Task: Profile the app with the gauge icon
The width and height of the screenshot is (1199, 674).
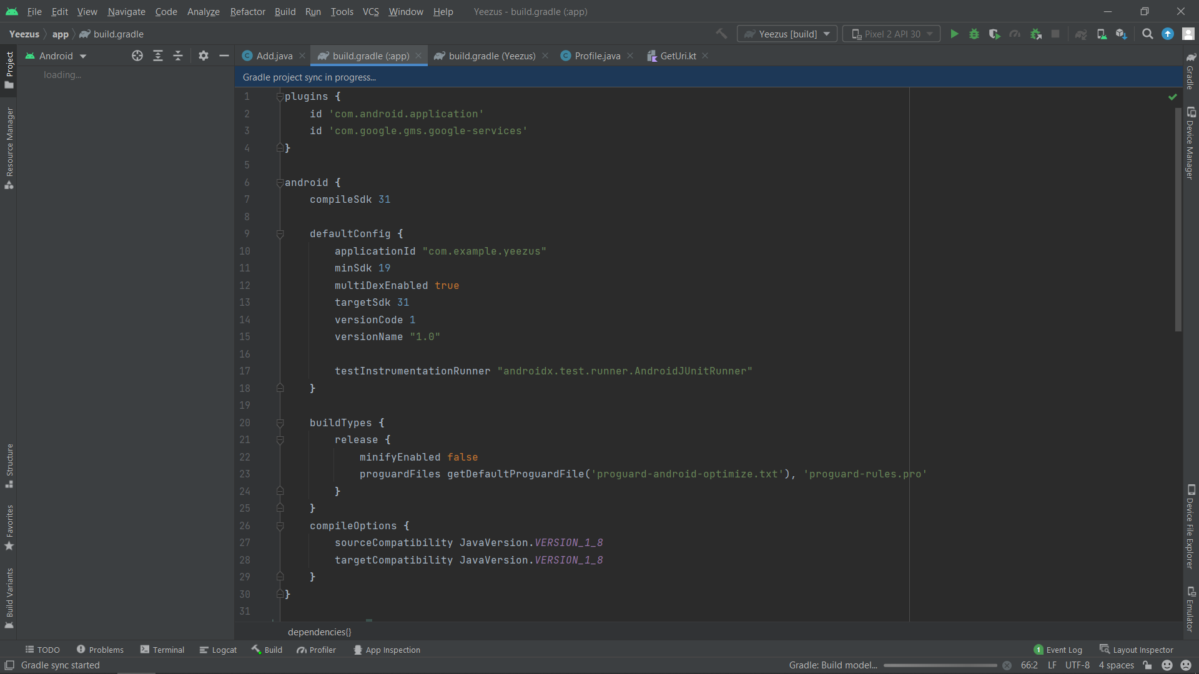Action: click(1015, 34)
